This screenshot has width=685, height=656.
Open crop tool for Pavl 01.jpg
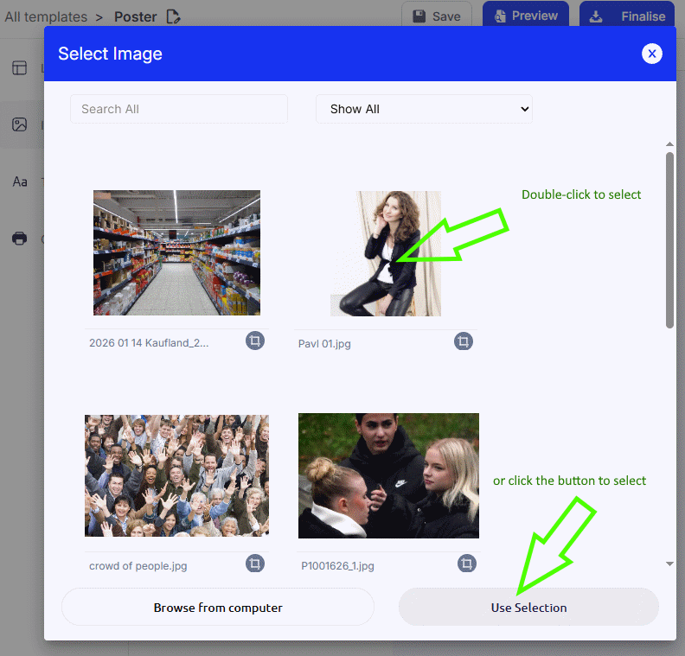pos(463,341)
